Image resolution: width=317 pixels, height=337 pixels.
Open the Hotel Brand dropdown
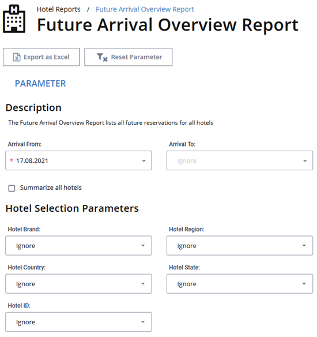tap(78, 246)
